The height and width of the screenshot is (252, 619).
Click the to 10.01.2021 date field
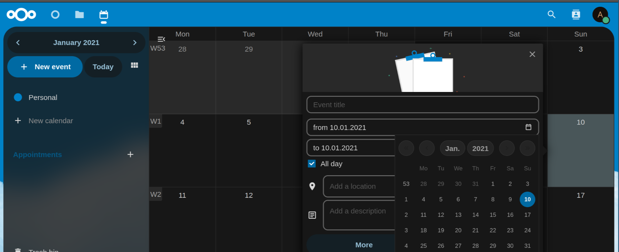point(351,148)
